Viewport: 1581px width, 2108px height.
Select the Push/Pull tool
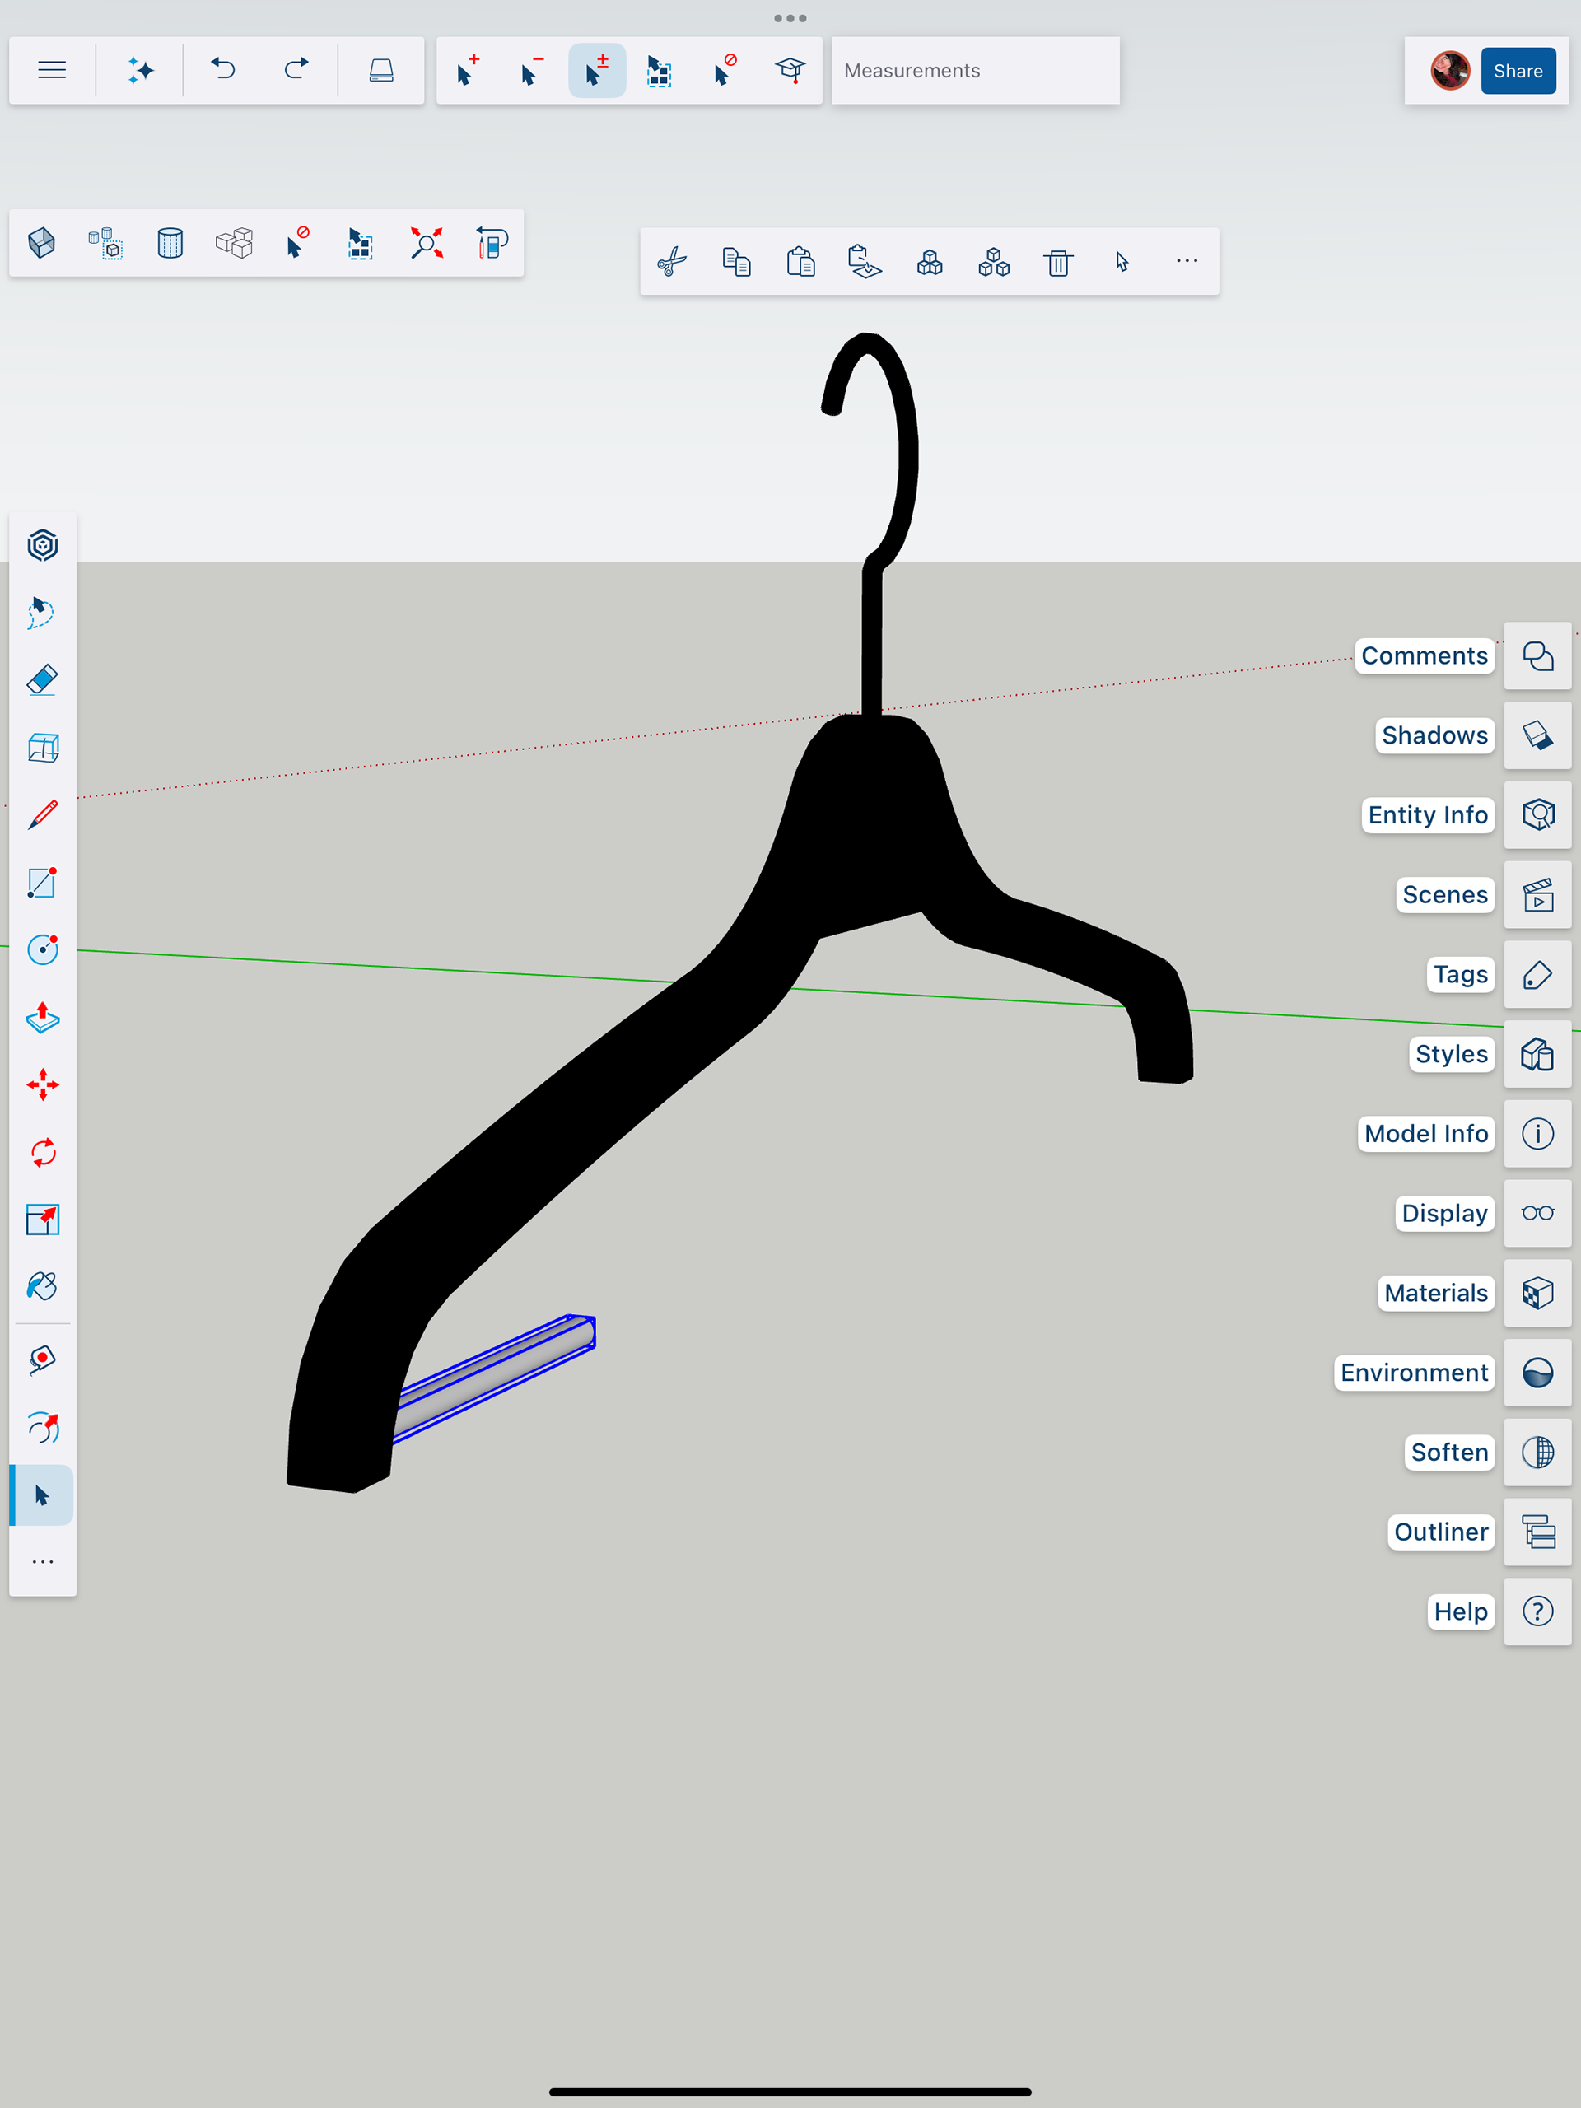coord(42,1018)
